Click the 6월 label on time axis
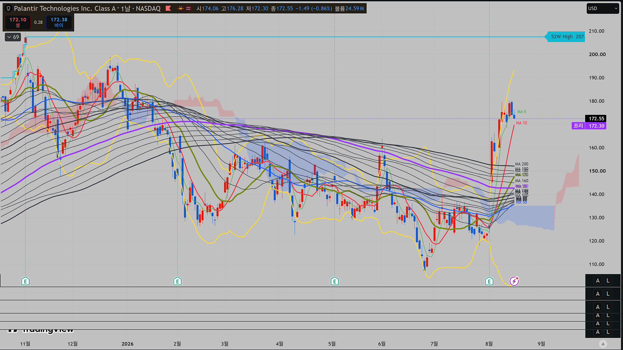This screenshot has height=350, width=623. pos(382,344)
